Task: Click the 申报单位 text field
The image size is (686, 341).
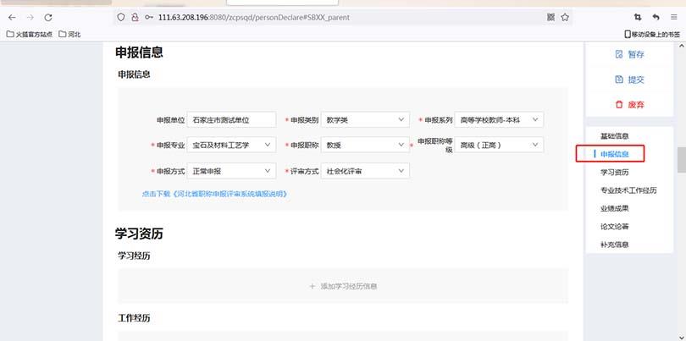Action: pyautogui.click(x=232, y=120)
